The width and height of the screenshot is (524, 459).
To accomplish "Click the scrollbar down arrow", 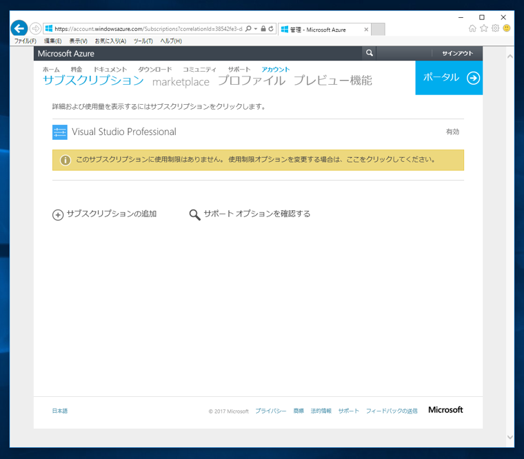I will 510,437.
